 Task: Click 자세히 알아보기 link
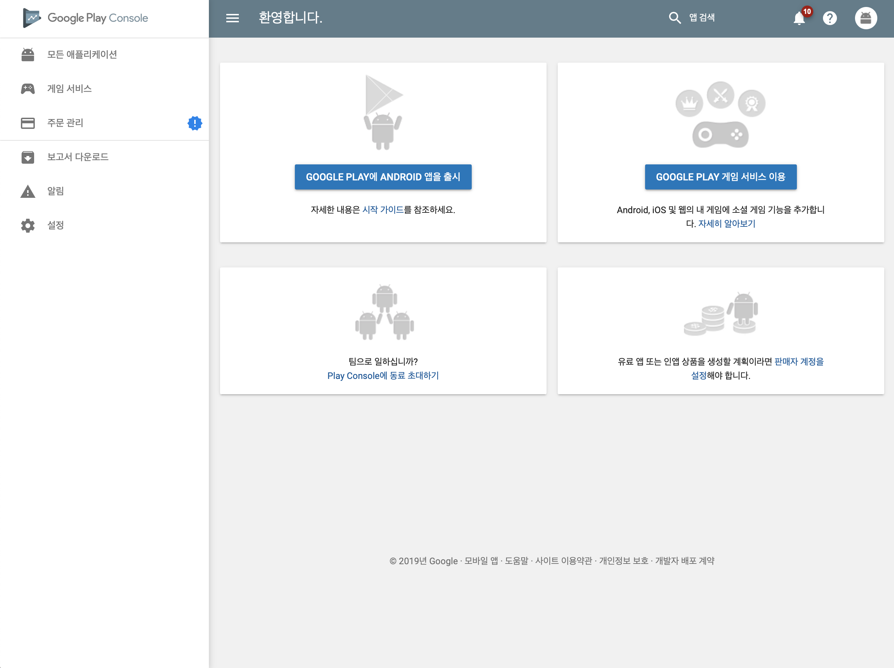pyautogui.click(x=726, y=224)
